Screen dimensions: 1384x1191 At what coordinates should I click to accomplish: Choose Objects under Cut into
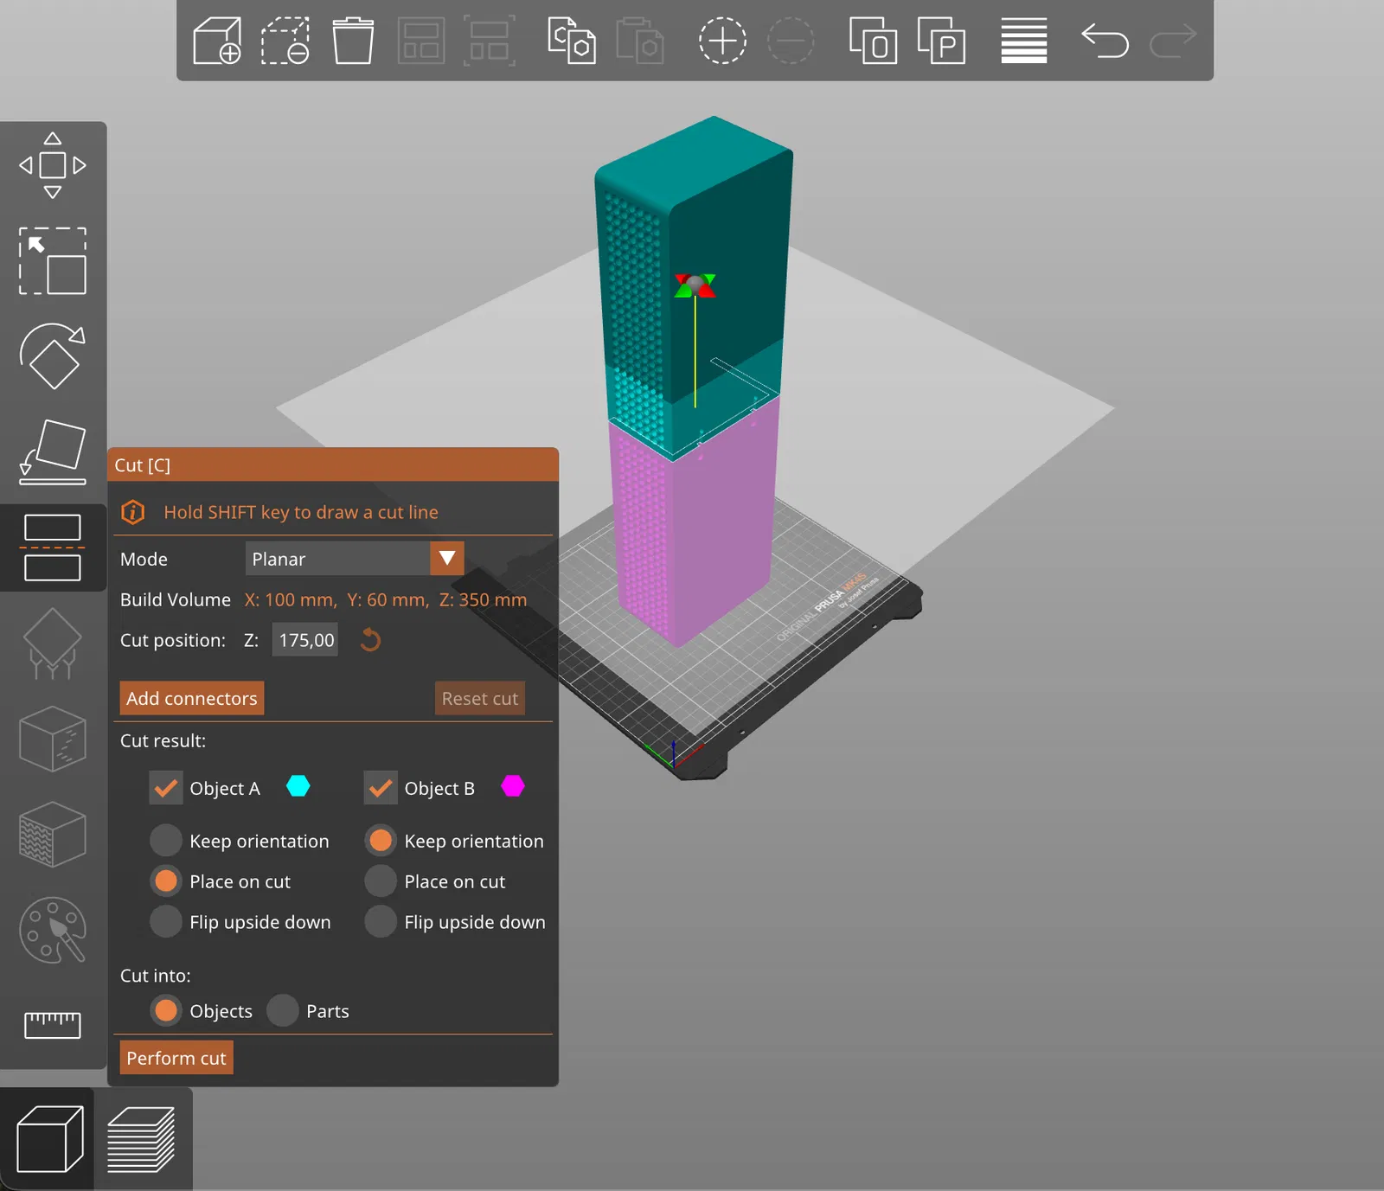tap(166, 1010)
